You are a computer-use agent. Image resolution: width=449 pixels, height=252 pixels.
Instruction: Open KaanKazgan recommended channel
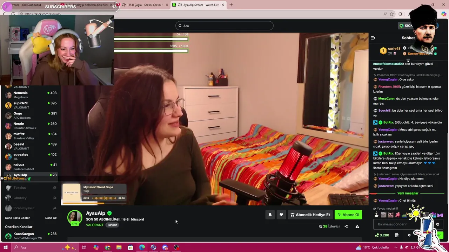[x=31, y=236]
